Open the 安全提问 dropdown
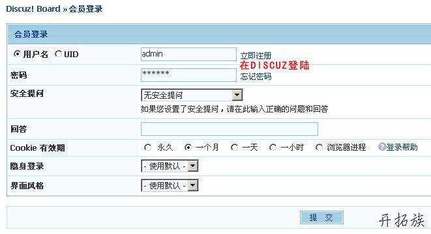 click(192, 95)
